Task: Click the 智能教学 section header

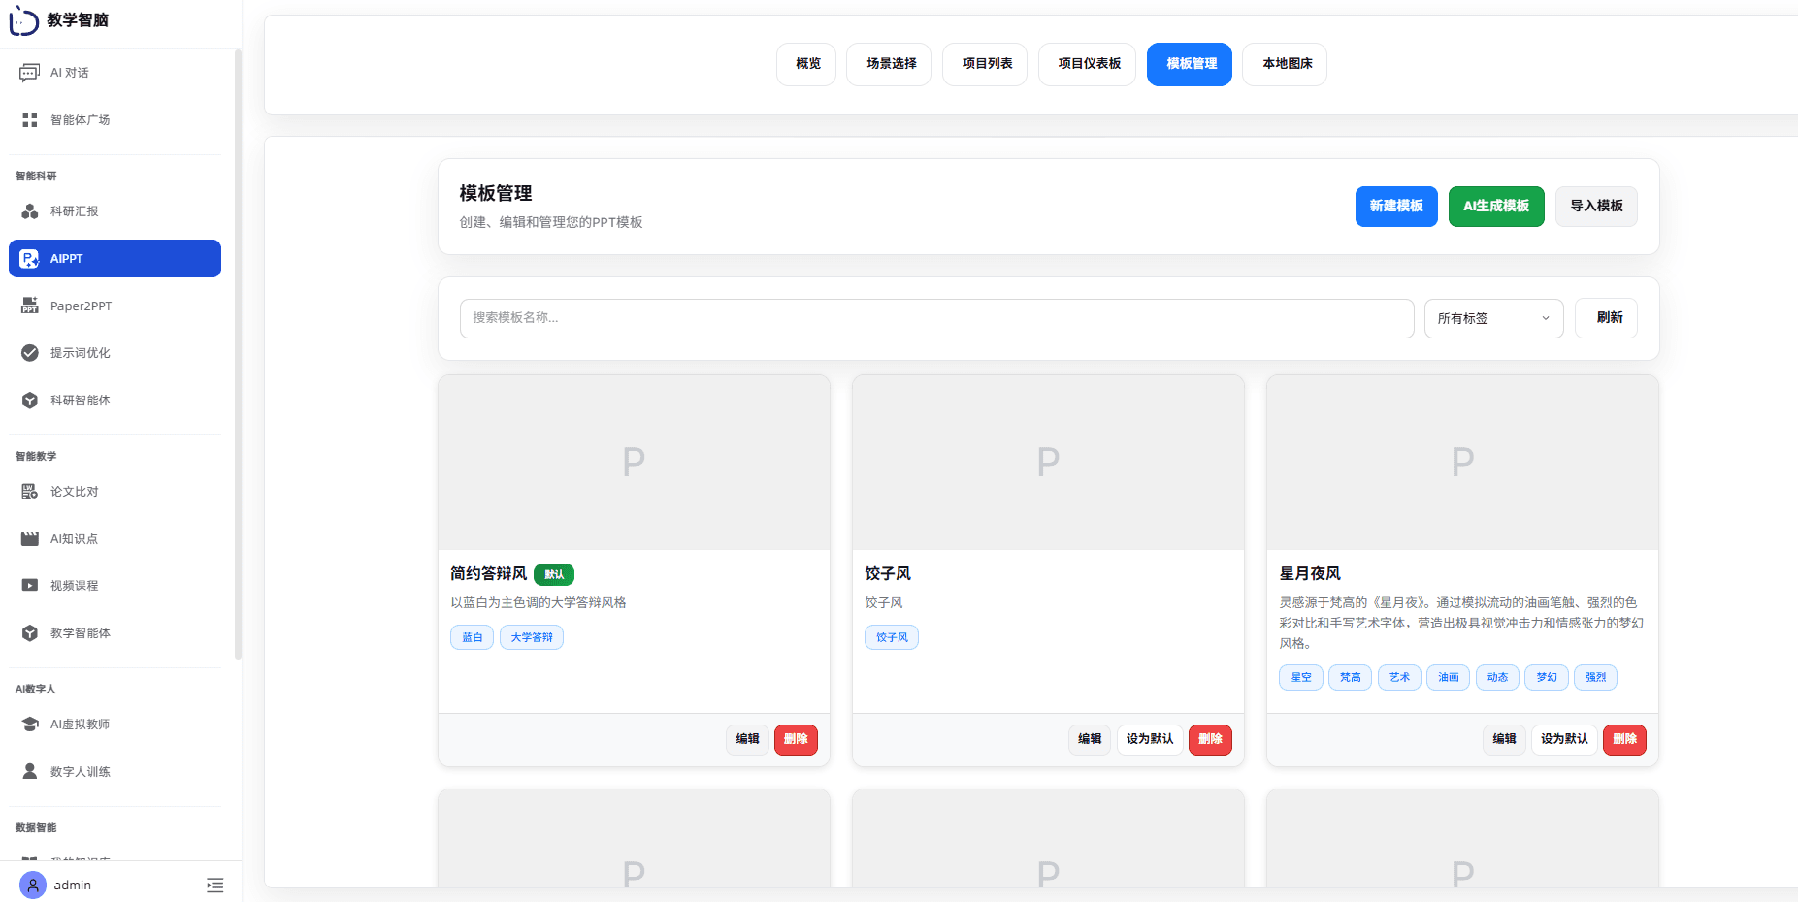Action: [36, 457]
